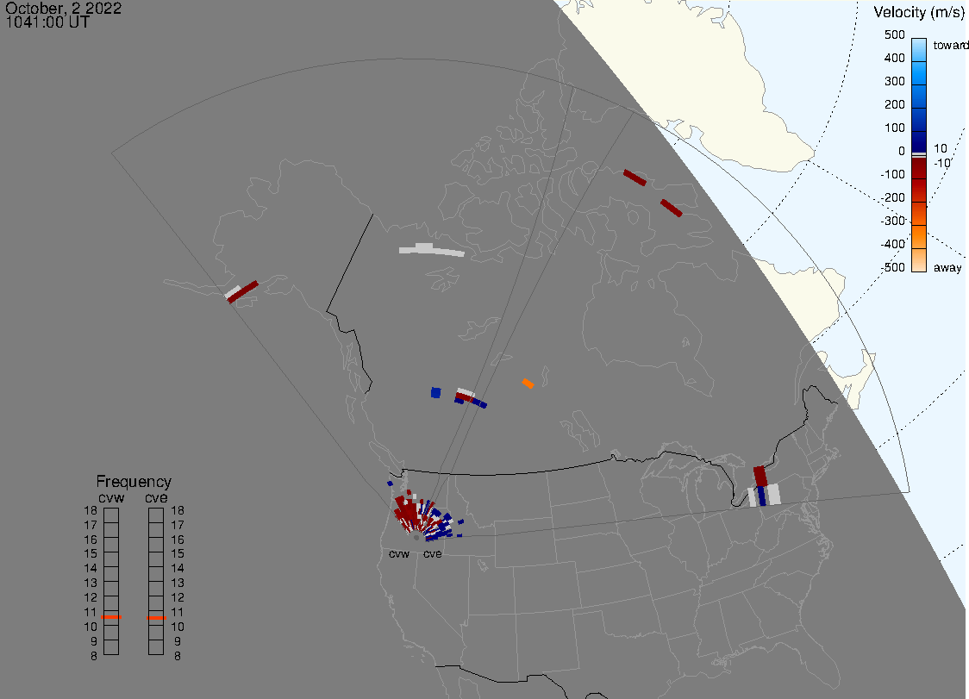Select the -400 velocity scale label
Image resolution: width=969 pixels, height=699 pixels.
pos(893,244)
